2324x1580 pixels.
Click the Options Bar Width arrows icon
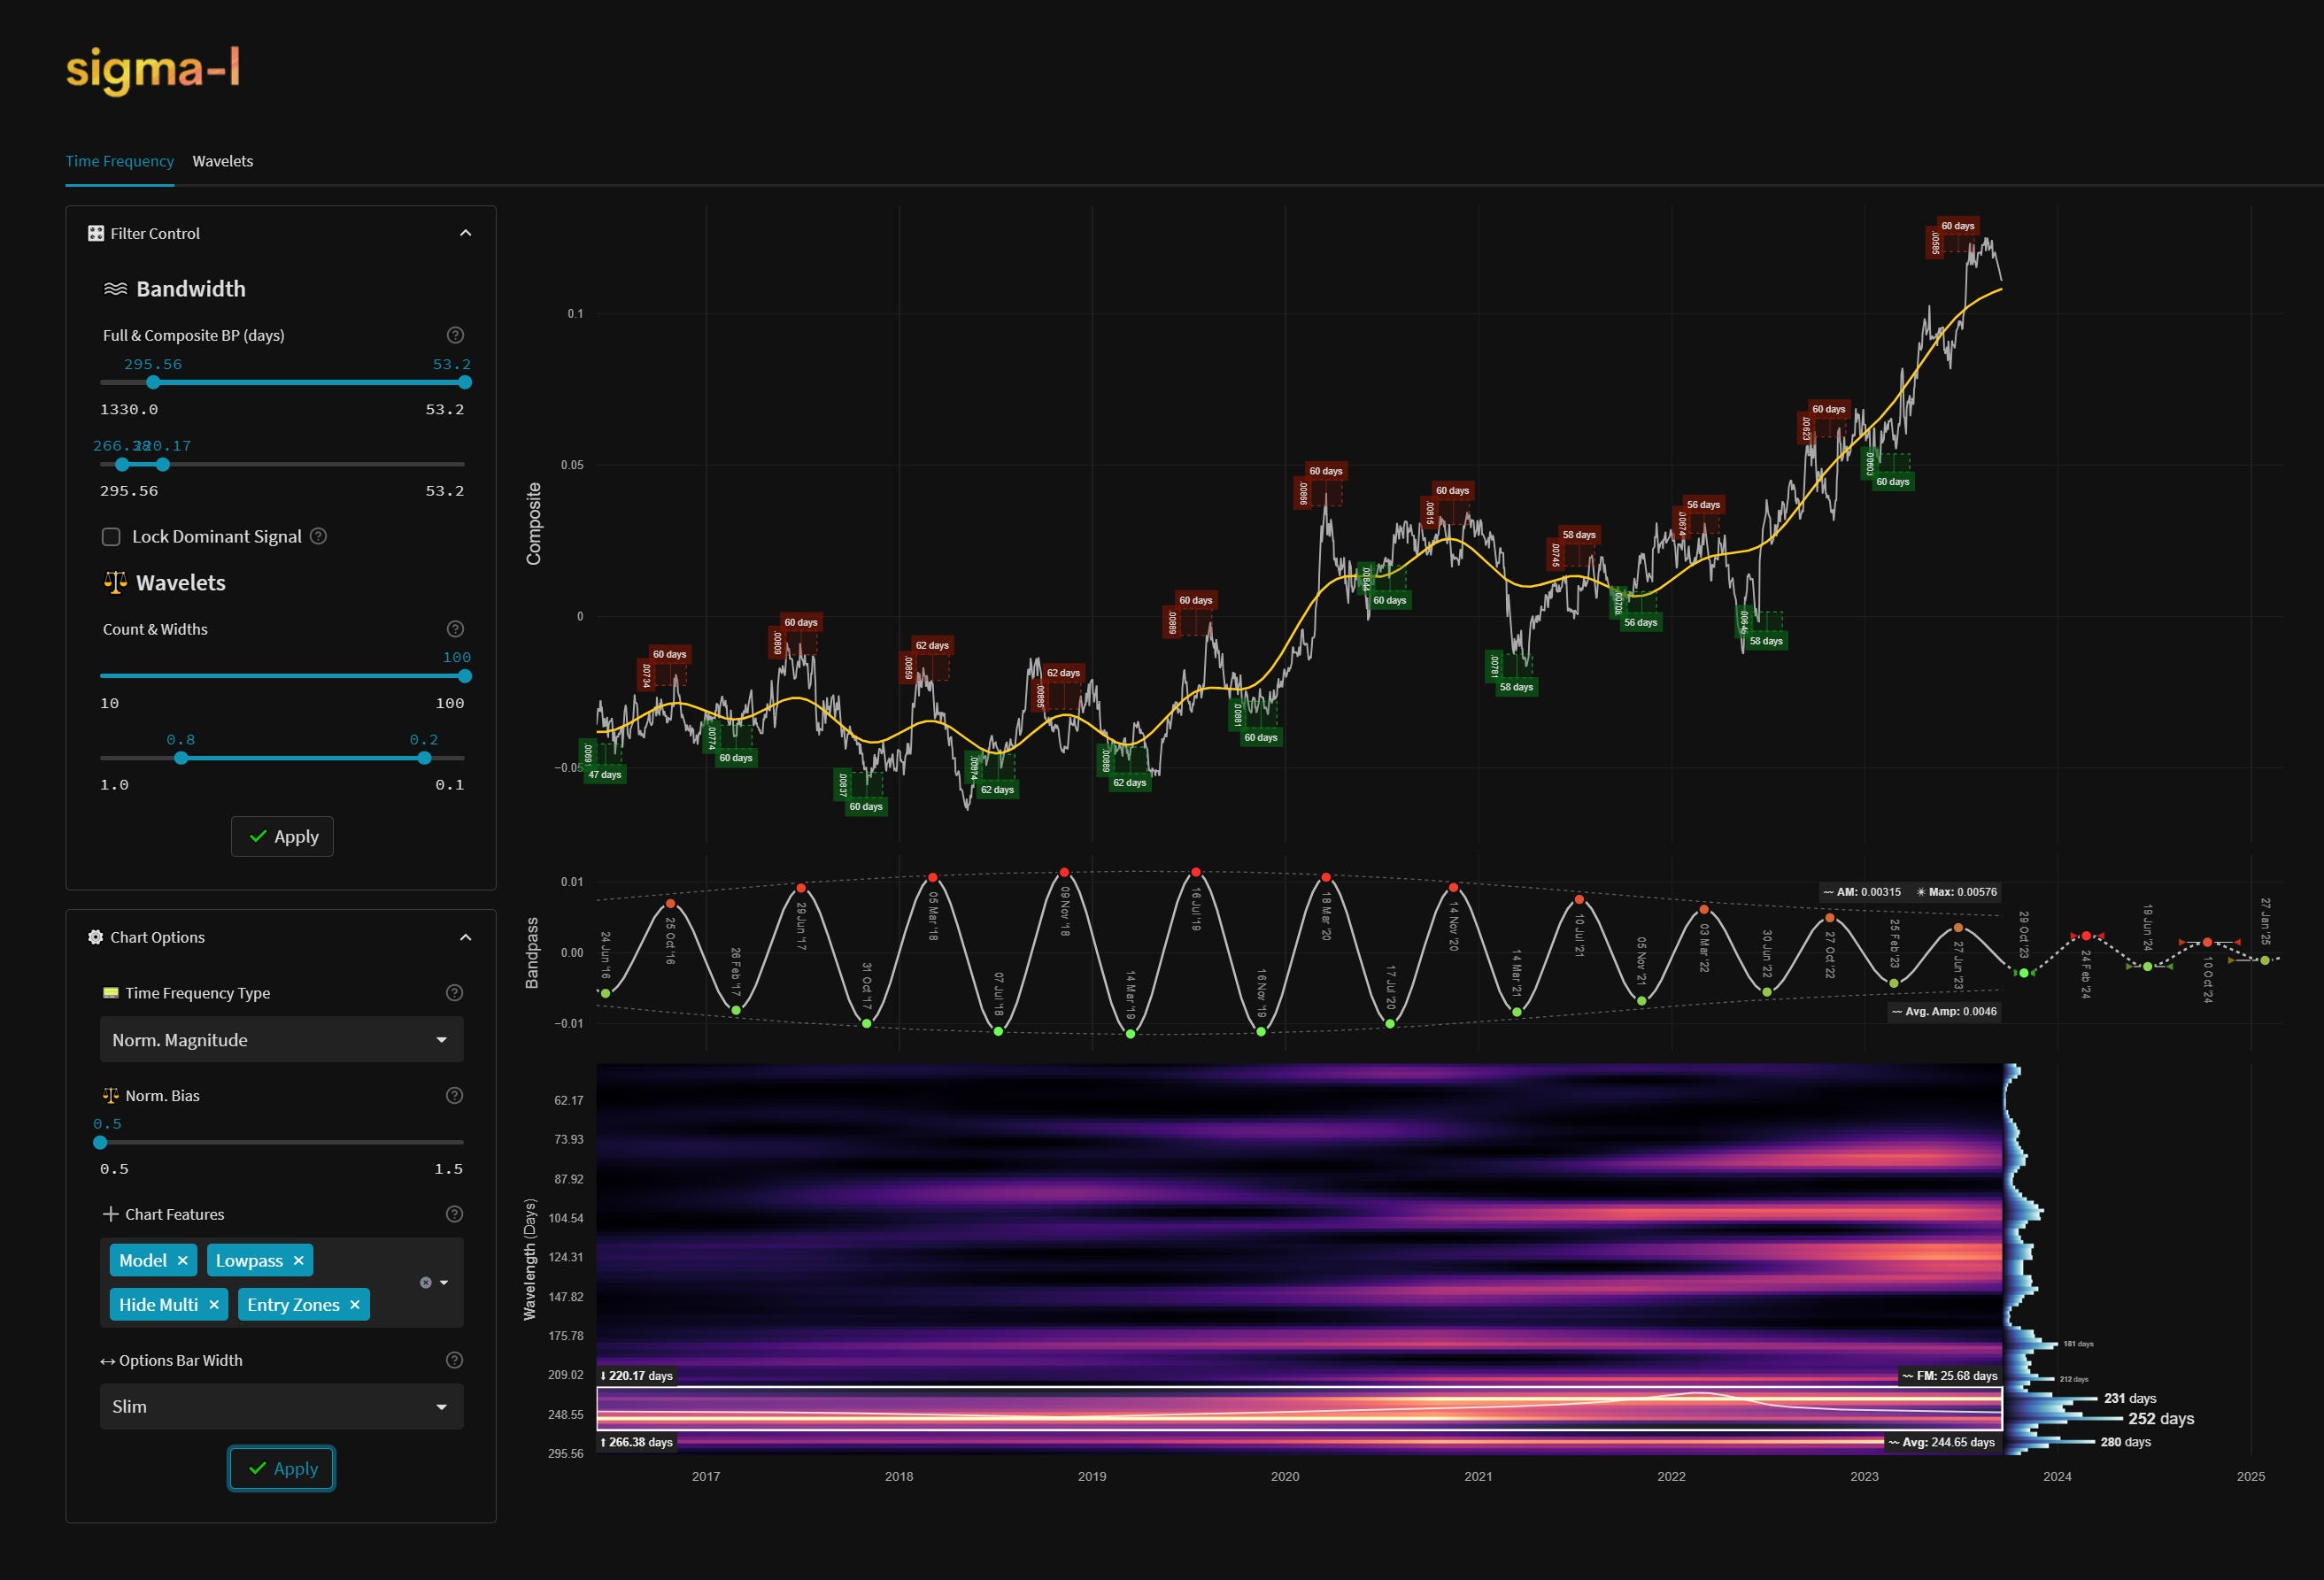pos(108,1361)
